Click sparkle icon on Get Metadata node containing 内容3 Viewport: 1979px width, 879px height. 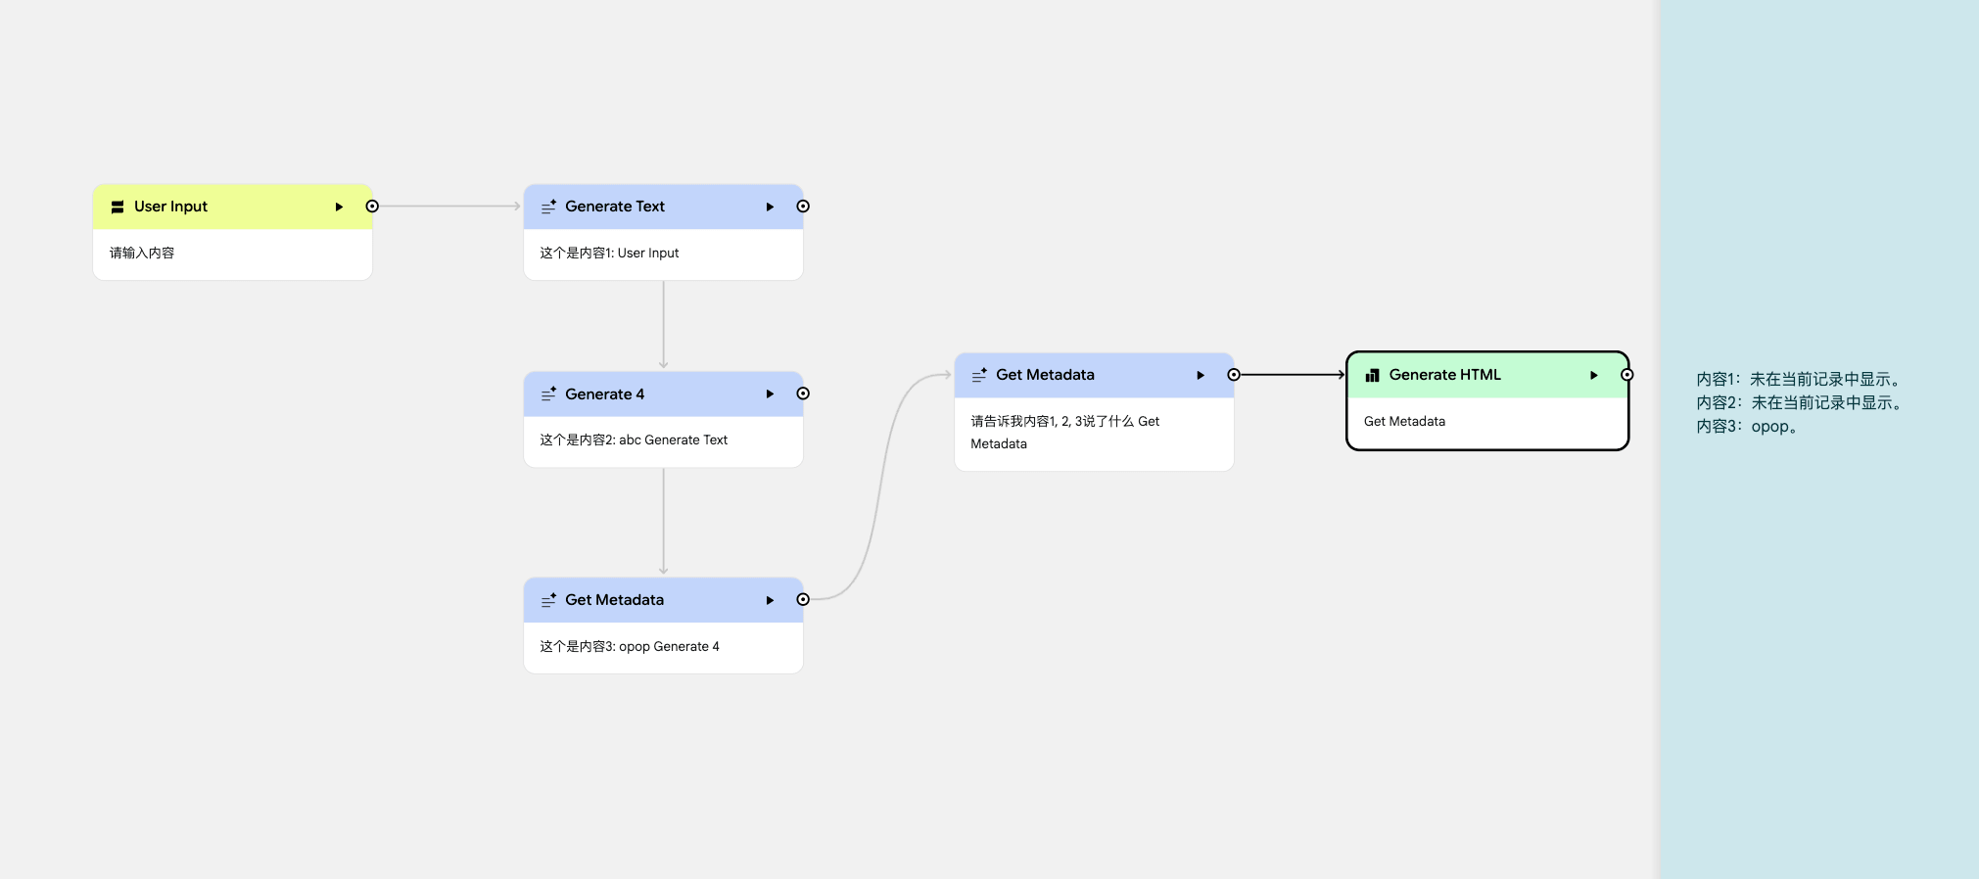(548, 600)
